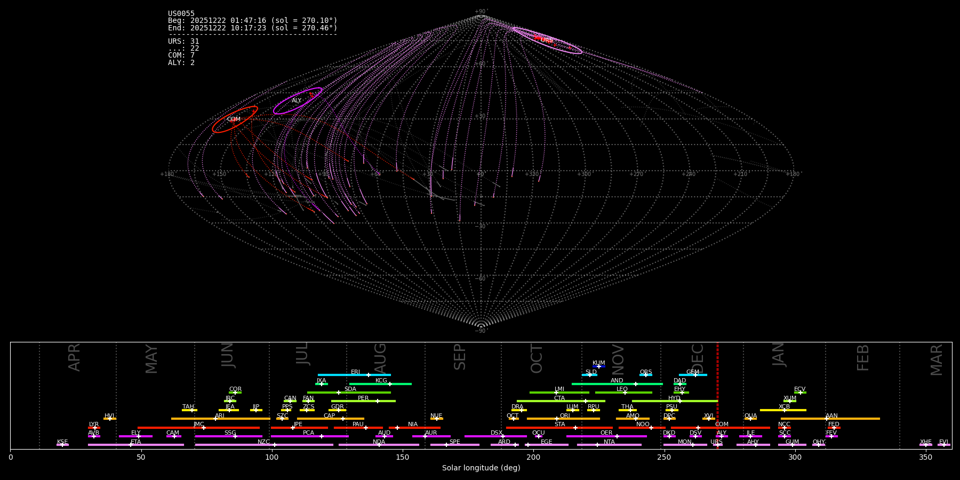
Task: Click the station ID text US0055
Action: coord(181,14)
